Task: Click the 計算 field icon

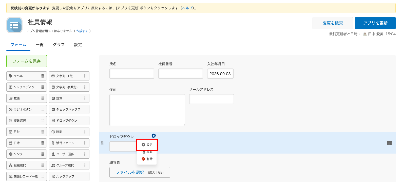Action: tap(53, 98)
